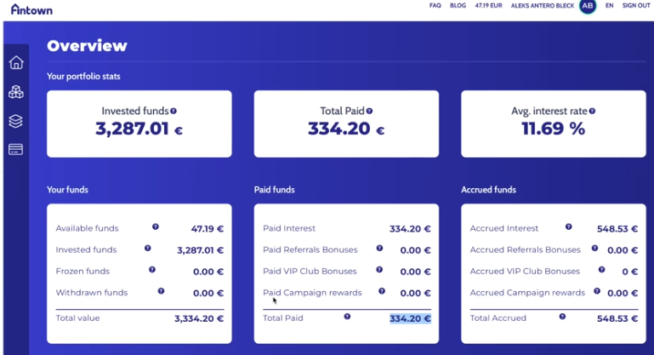This screenshot has width=654, height=355.
Task: Open the cubes projects sidebar icon
Action: pyautogui.click(x=16, y=92)
